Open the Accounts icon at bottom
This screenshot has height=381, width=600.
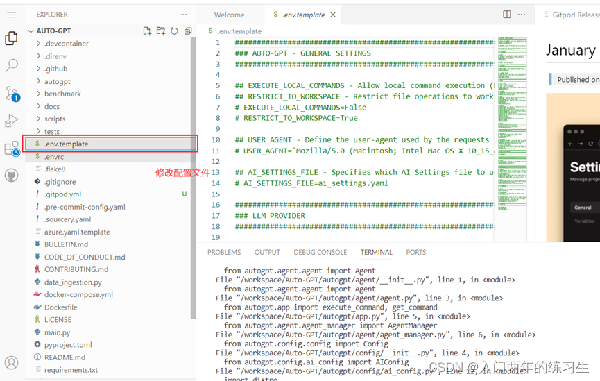coord(12,362)
